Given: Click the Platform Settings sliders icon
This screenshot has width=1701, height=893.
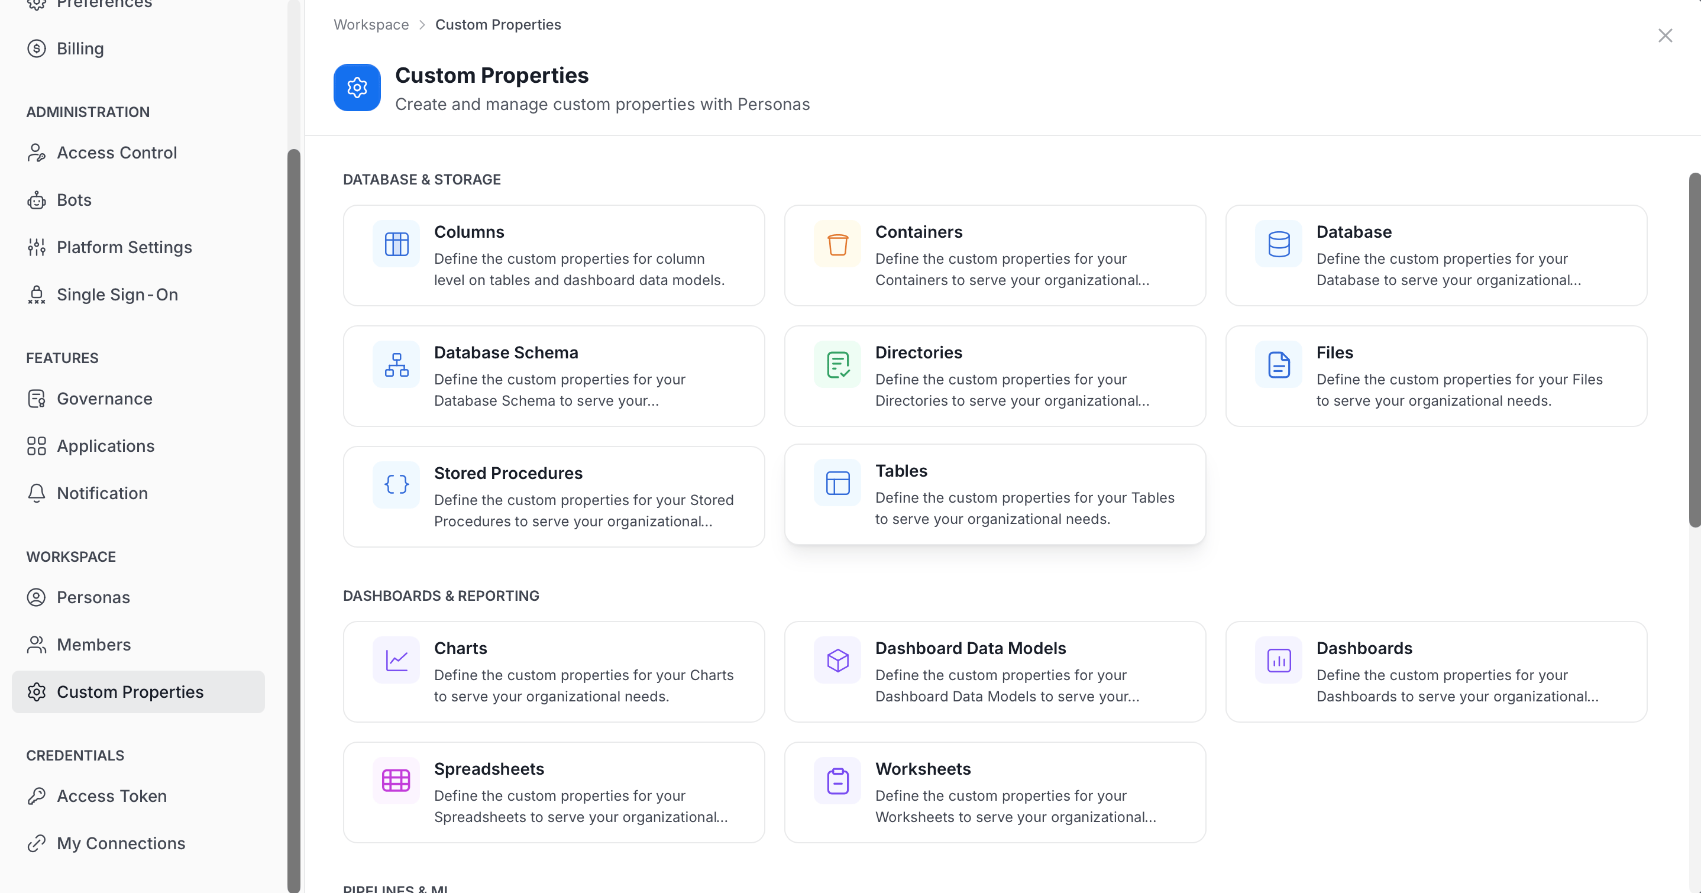Looking at the screenshot, I should point(36,247).
